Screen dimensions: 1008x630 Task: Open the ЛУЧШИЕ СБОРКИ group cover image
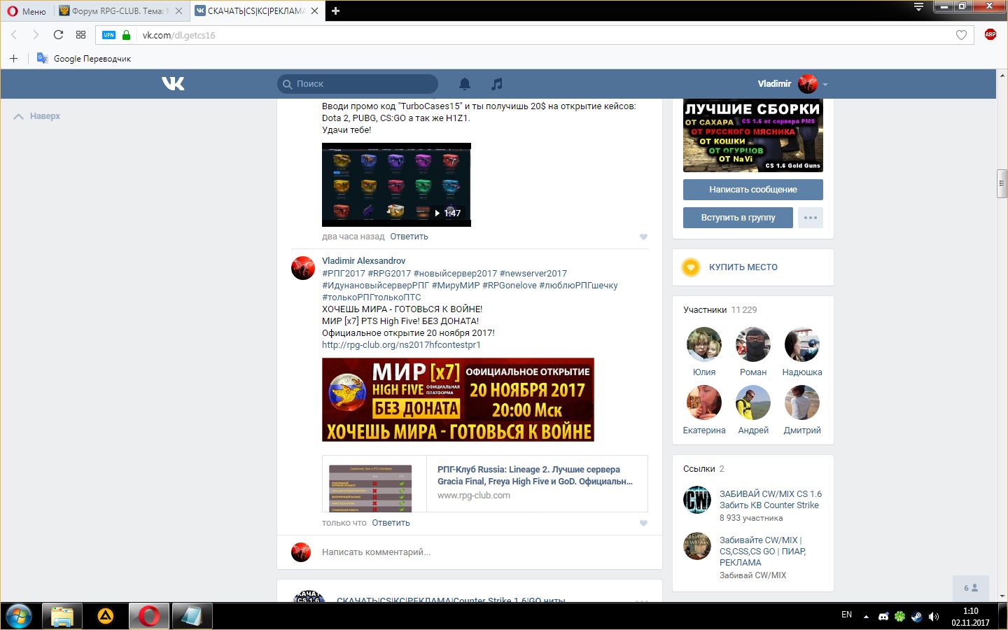pyautogui.click(x=752, y=135)
